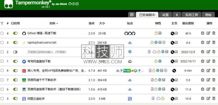Open debug bug icon for 阿里云盘助手
Image resolution: width=218 pixels, height=105 pixels.
(202, 98)
